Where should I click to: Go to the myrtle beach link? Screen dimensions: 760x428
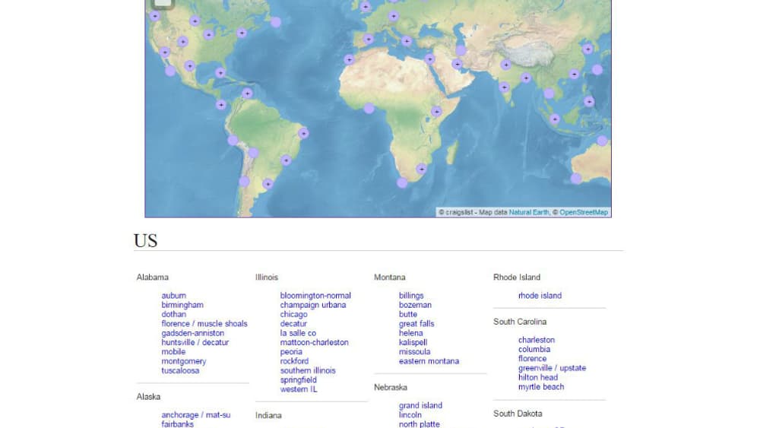541,387
